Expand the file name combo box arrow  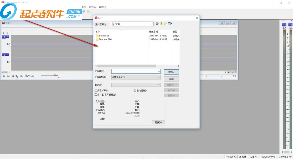159,71
